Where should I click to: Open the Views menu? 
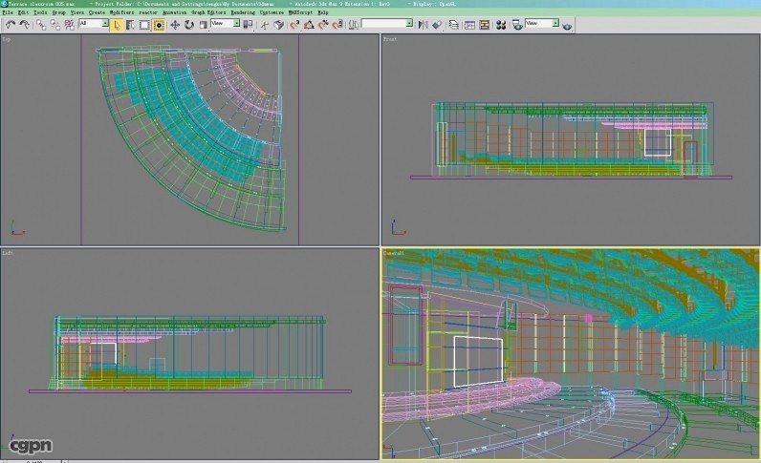tap(77, 12)
